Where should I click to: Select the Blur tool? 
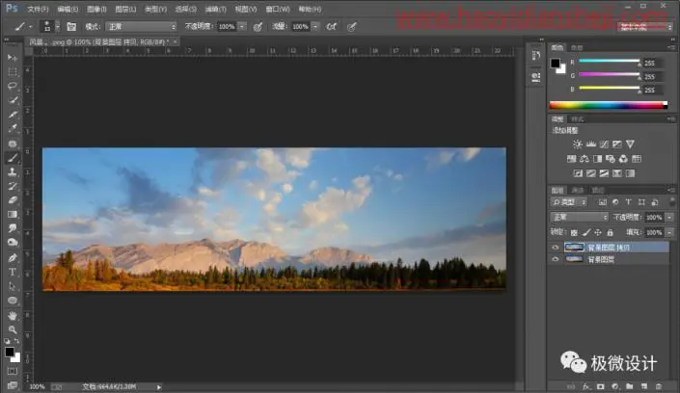coord(13,228)
